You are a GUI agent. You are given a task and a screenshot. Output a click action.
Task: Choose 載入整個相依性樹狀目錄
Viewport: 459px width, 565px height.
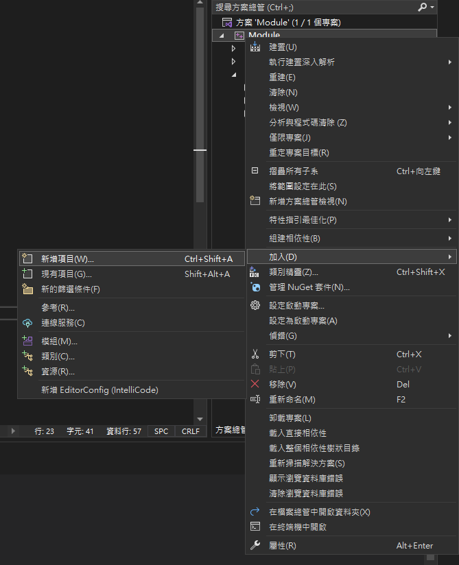click(x=351, y=448)
